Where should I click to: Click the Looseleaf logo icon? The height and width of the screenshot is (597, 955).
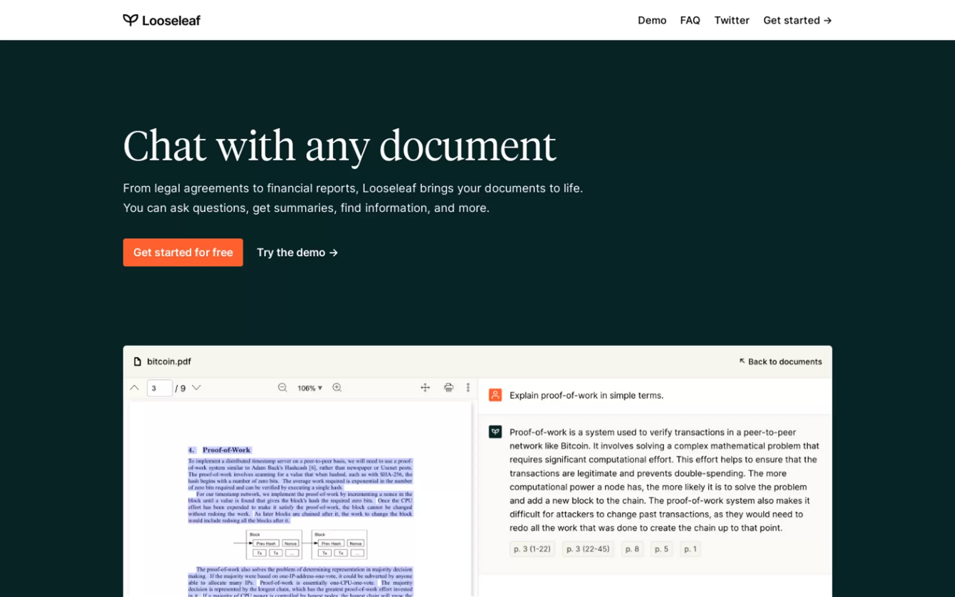pyautogui.click(x=130, y=20)
